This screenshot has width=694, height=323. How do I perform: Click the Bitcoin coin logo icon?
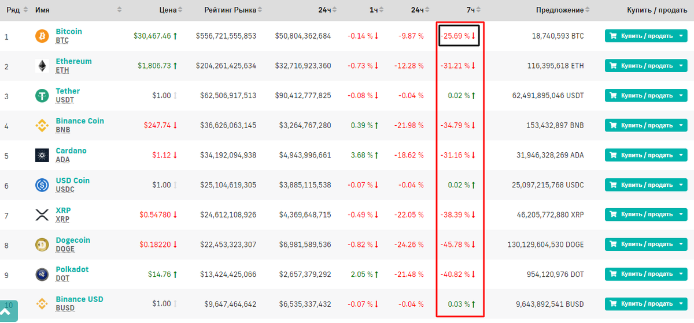pyautogui.click(x=42, y=36)
